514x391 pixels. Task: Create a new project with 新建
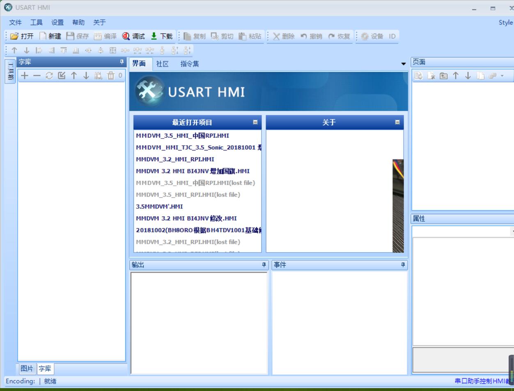tap(50, 36)
